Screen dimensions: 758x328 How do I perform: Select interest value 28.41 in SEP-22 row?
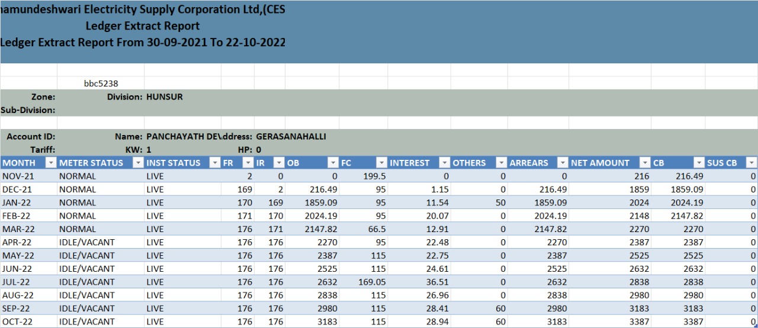419,308
